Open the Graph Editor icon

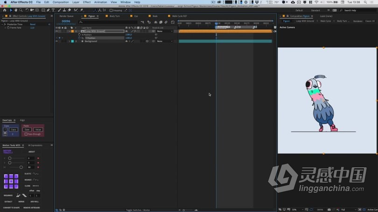coord(173,22)
